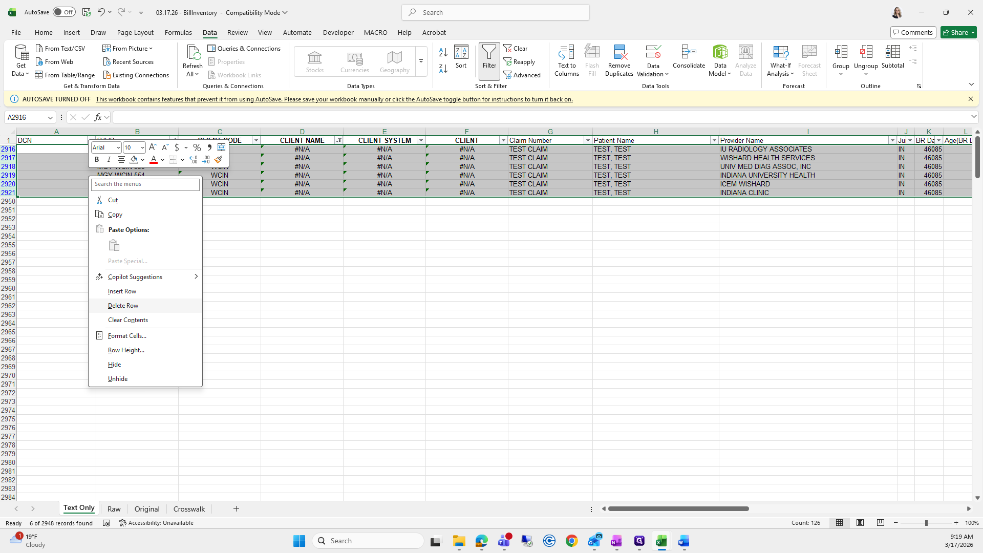Click the Consolidate icon
This screenshot has width=983, height=553.
689,53
